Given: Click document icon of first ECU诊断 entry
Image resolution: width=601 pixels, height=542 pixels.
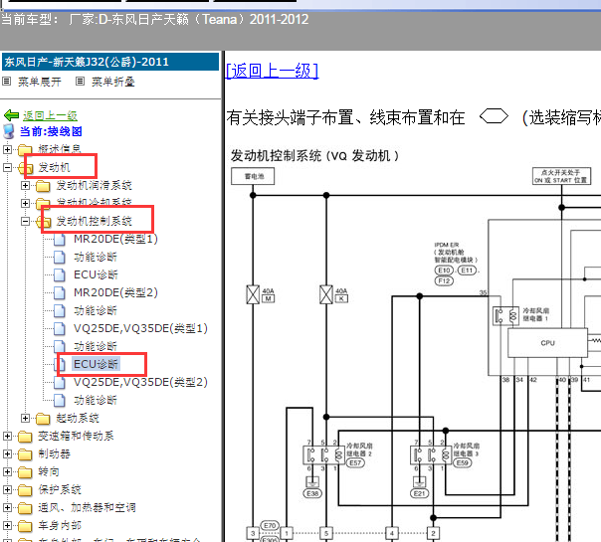Looking at the screenshot, I should [x=60, y=274].
